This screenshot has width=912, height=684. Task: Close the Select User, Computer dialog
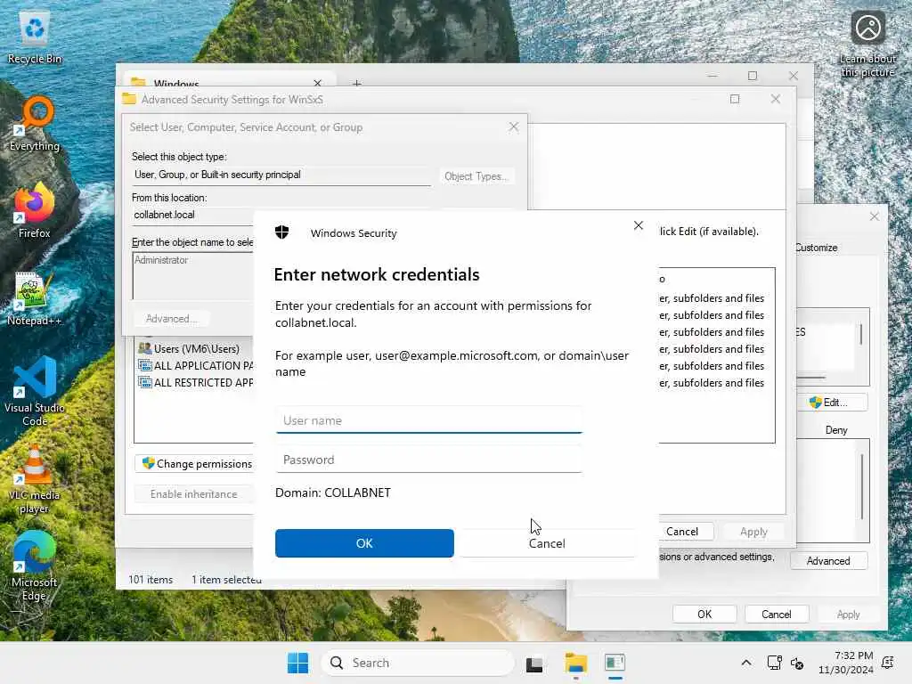[x=514, y=126]
